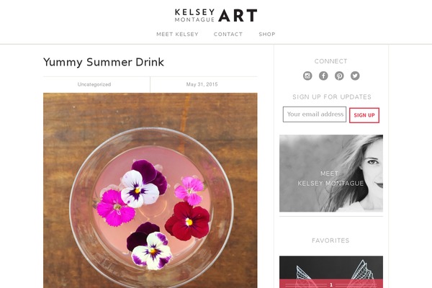Click the Connect sidebar heading

[330, 61]
